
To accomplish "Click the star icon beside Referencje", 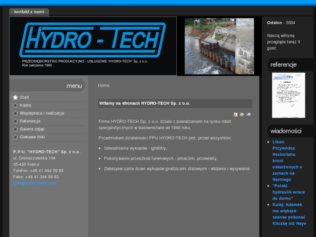I will point(16,121).
